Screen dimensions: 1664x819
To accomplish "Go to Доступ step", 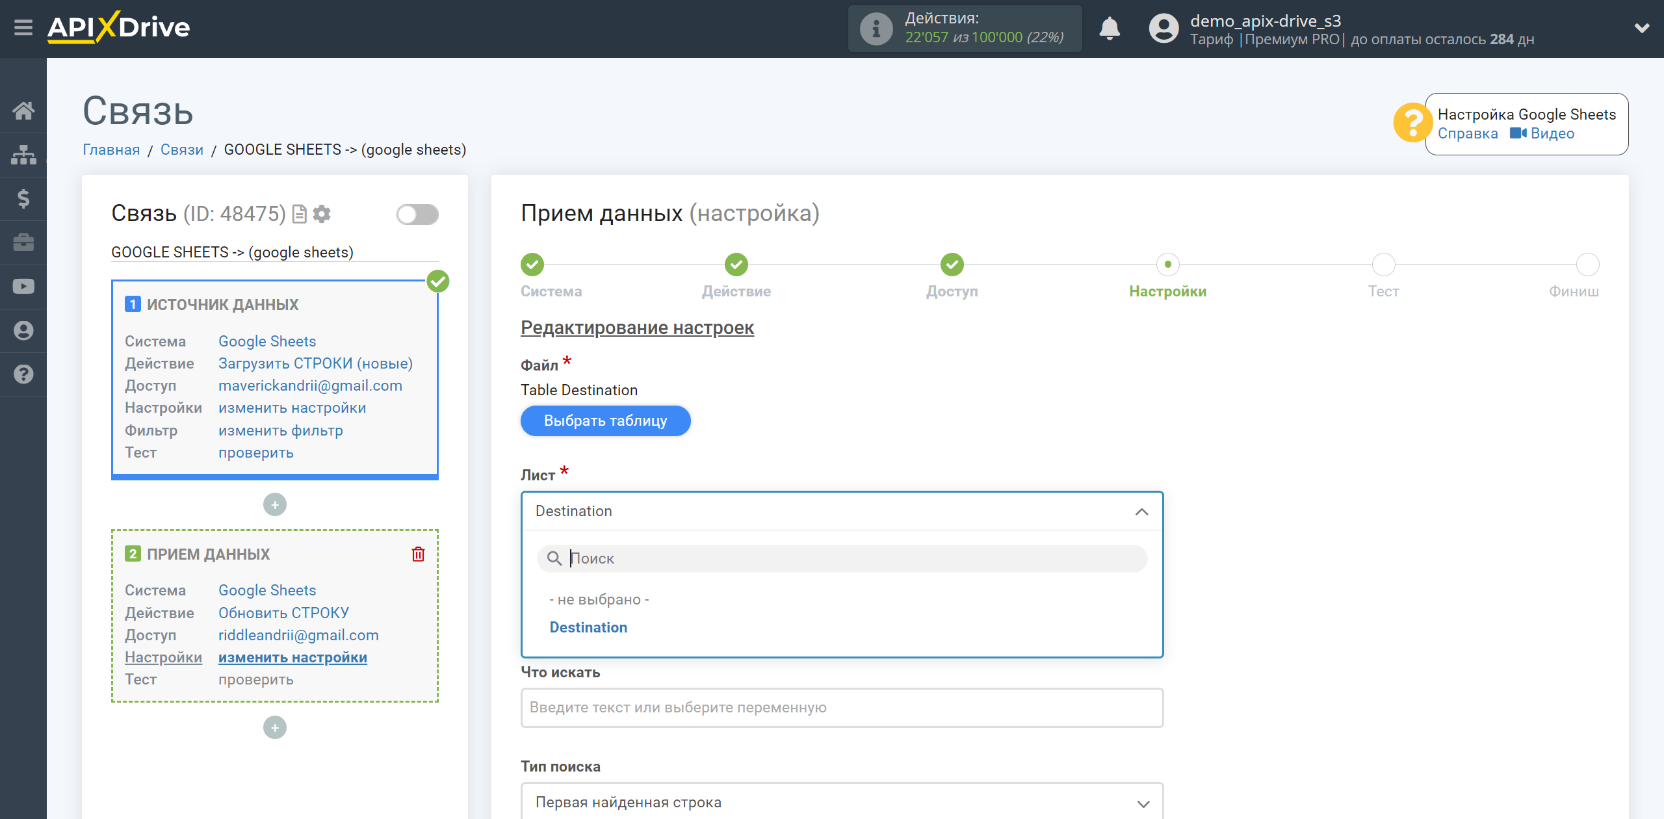I will [x=952, y=265].
